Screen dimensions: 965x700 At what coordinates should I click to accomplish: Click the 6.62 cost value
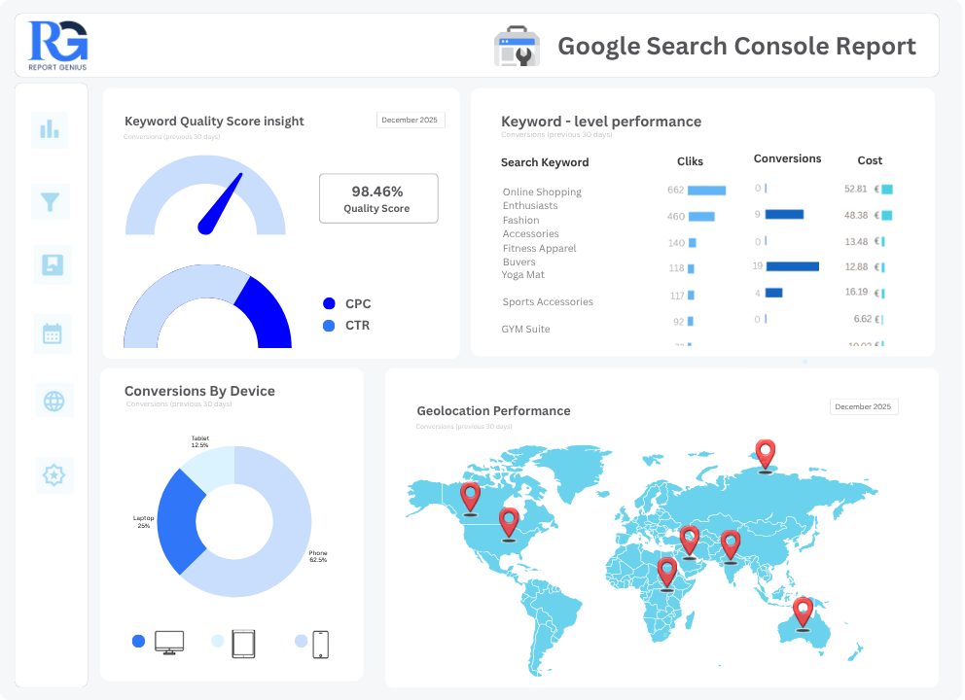click(862, 319)
